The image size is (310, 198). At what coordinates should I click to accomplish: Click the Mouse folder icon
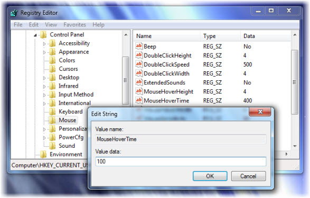pos(53,120)
